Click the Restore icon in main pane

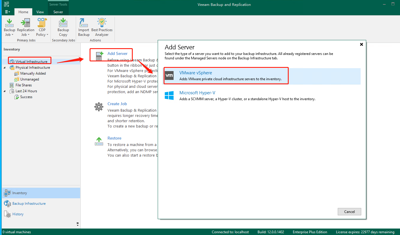click(x=99, y=141)
